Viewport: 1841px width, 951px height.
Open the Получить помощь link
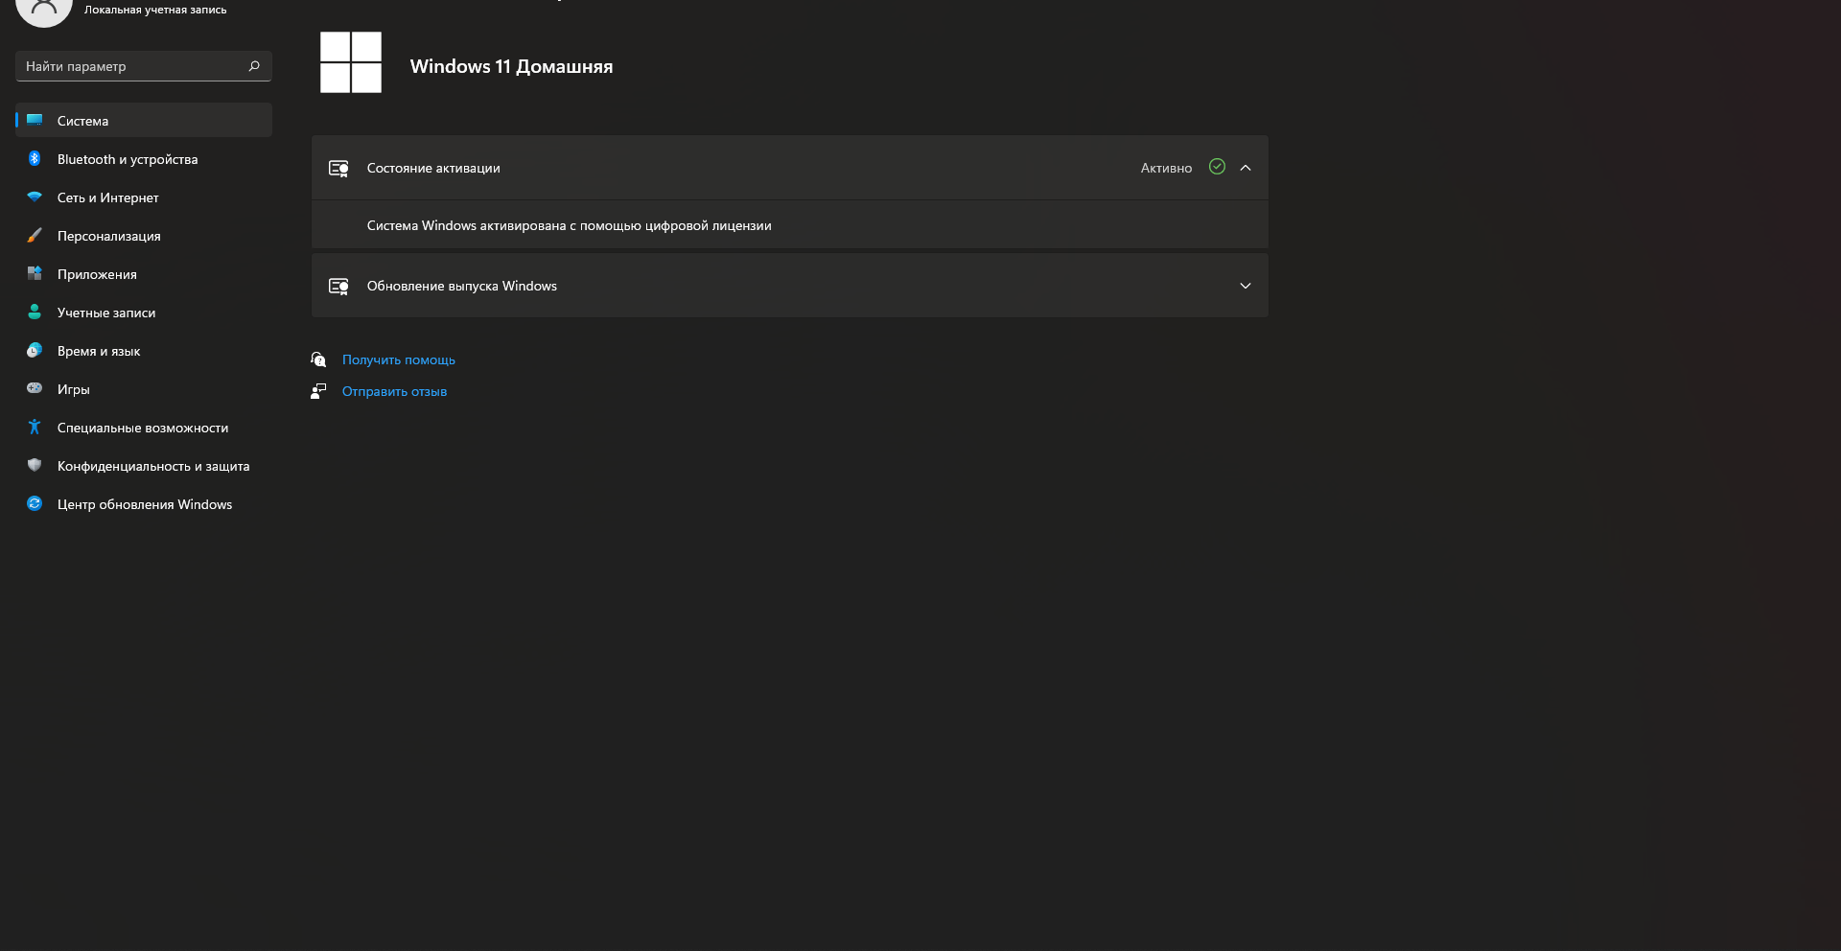[x=399, y=360]
